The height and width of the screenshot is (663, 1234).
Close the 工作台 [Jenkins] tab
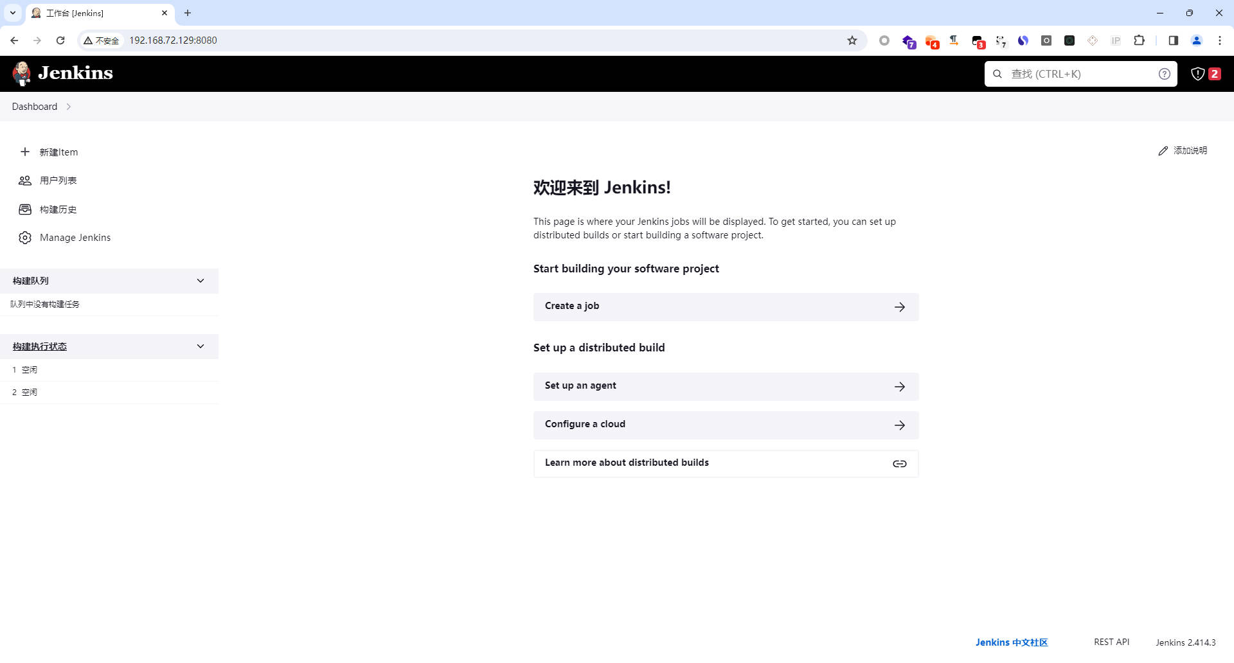coord(165,13)
